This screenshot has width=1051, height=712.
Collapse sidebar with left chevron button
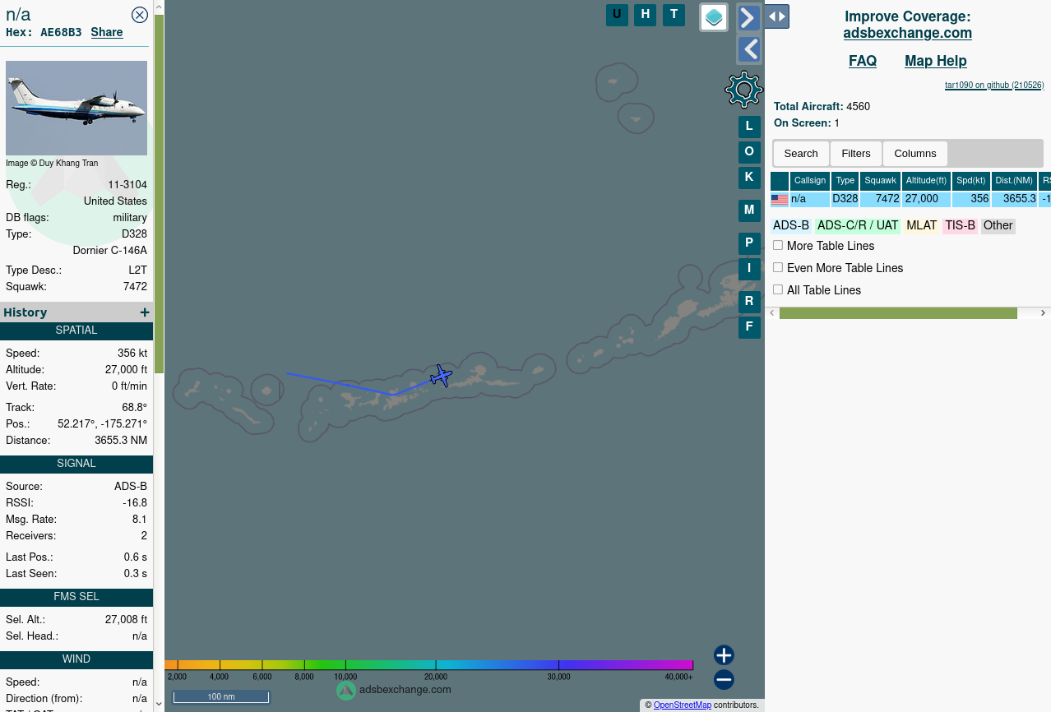[748, 49]
